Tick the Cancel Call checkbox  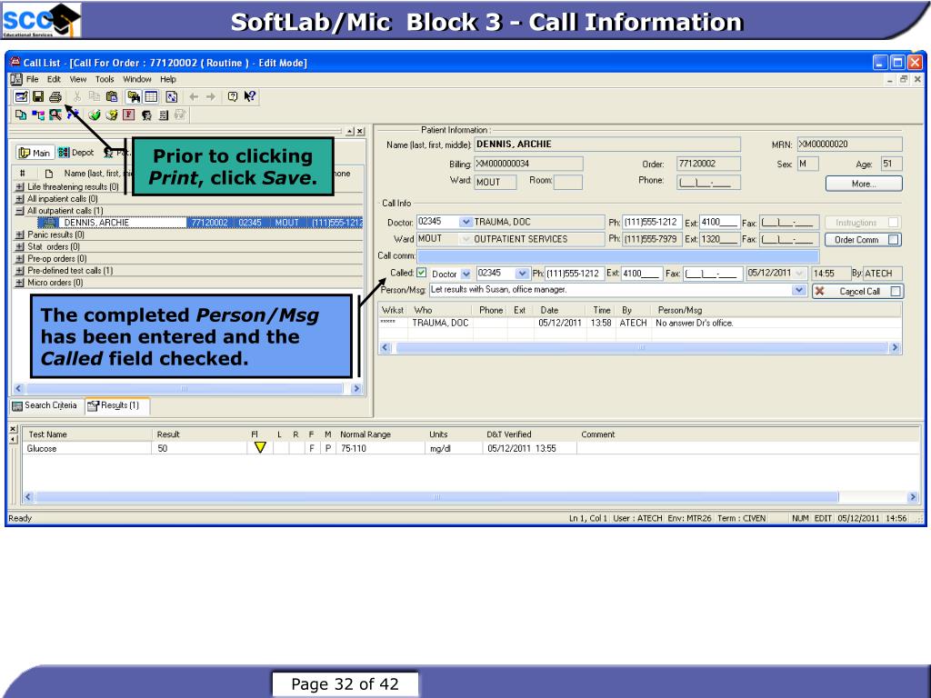coord(896,291)
